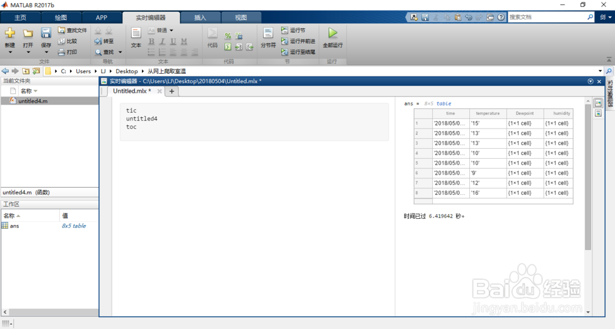
Task: Click Desktop in the path breadcrumb
Action: (127, 71)
